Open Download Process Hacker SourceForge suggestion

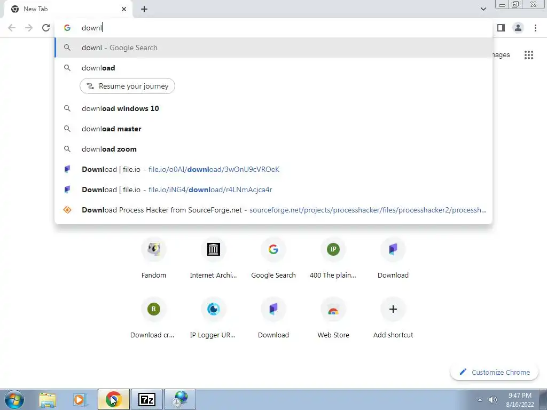273,210
